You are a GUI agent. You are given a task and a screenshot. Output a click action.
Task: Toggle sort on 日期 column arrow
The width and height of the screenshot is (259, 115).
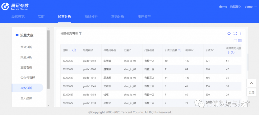point(70,50)
